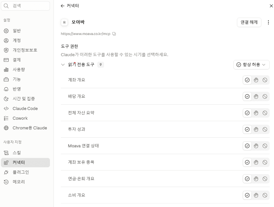Block the 소비 개요 tool
This screenshot has height=207, width=274.
(265, 195)
